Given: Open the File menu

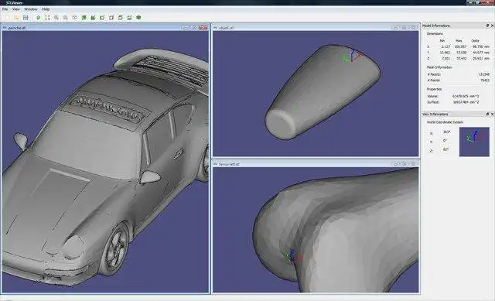Looking at the screenshot, I should (x=5, y=9).
